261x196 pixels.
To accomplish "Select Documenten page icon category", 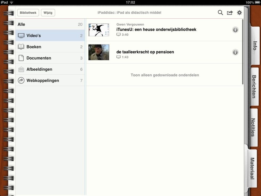I will click(x=21, y=58).
